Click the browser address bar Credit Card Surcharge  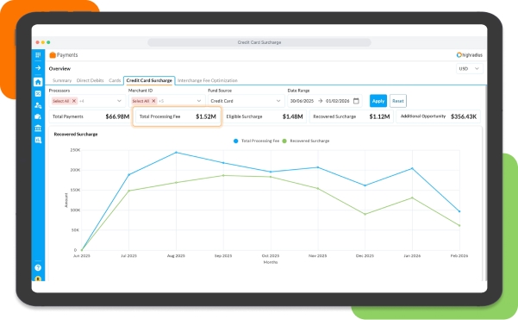tap(259, 42)
